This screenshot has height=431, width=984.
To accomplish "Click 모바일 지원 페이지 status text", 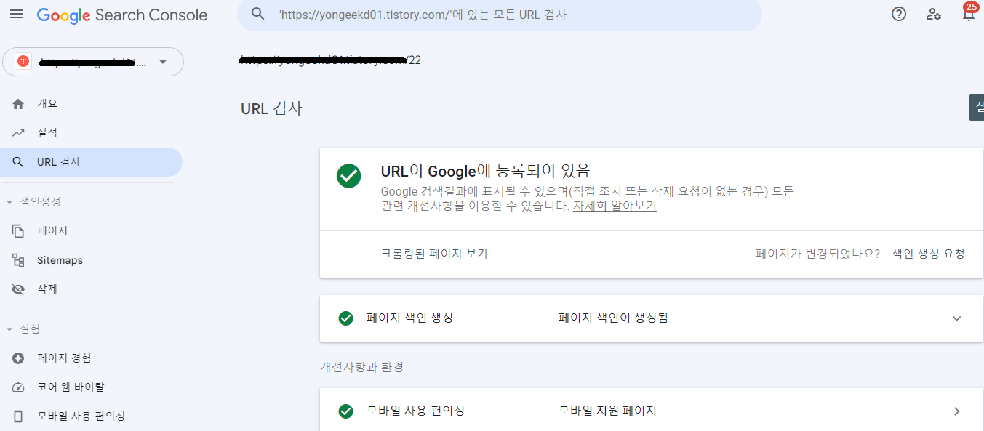I will [607, 411].
